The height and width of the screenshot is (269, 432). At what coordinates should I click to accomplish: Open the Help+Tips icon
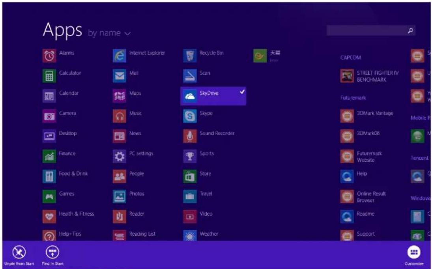49,236
